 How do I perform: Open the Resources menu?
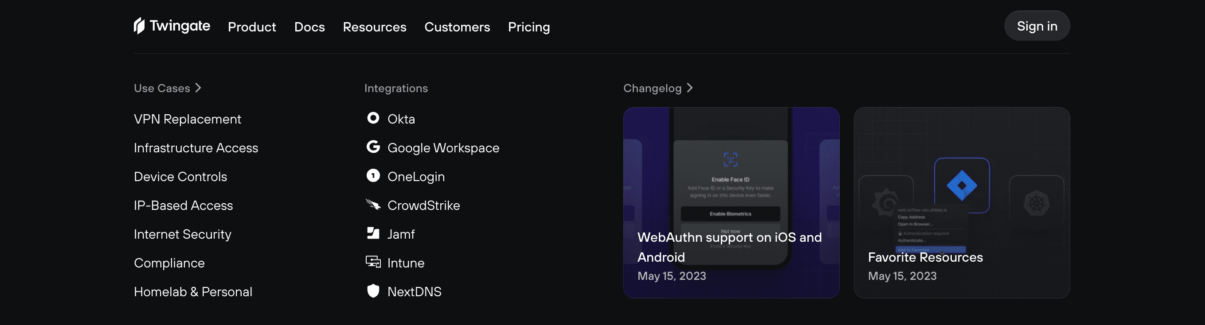point(374,27)
